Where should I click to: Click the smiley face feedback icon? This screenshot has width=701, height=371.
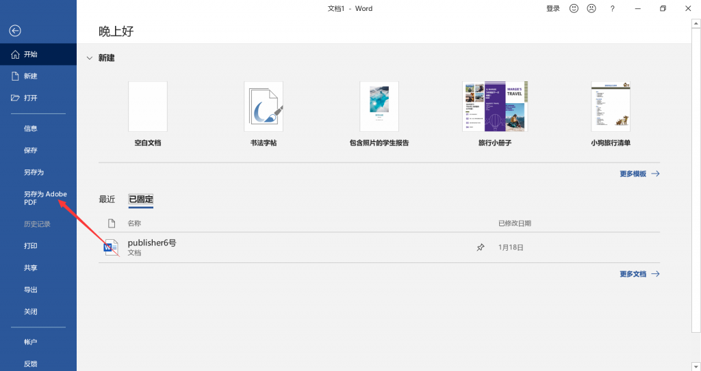click(574, 8)
